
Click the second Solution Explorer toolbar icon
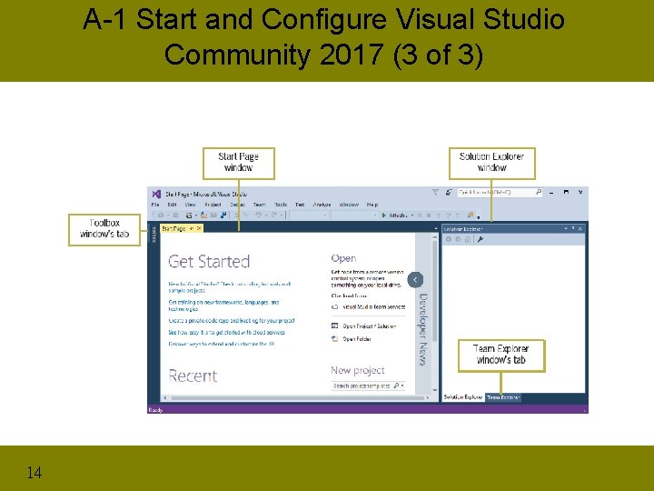point(458,239)
